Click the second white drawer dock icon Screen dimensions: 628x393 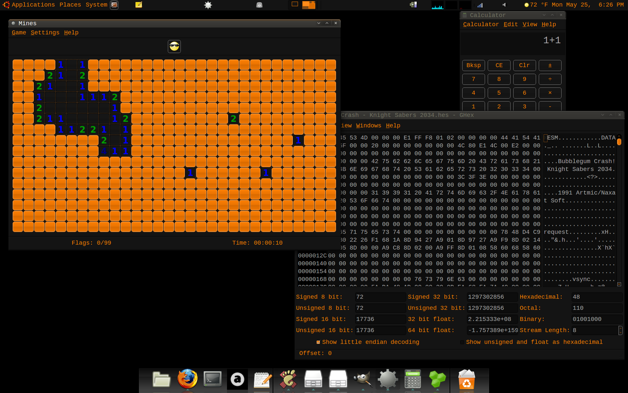(338, 379)
